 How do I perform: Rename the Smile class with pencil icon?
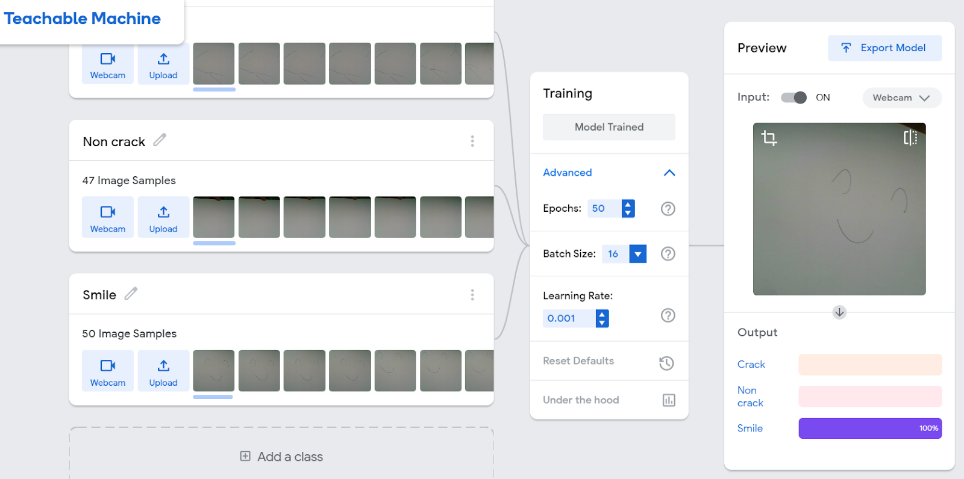tap(131, 294)
